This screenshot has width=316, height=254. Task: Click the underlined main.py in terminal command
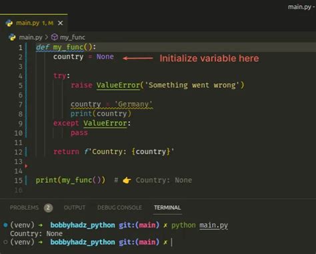pos(213,225)
